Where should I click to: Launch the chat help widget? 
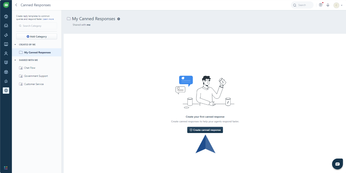click(337, 164)
